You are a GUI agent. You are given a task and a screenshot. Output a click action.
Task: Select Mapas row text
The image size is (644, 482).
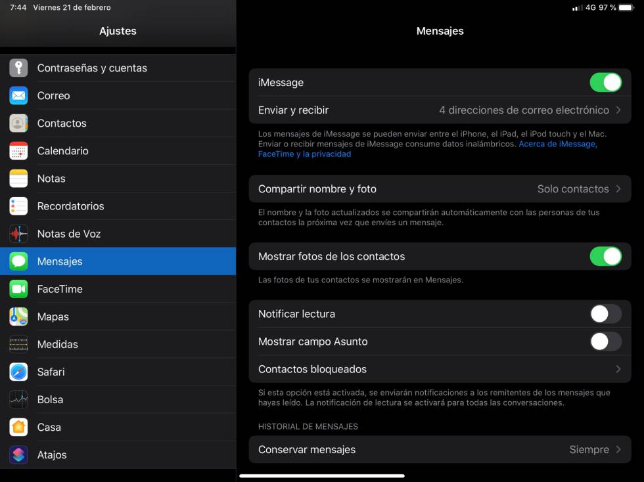53,317
